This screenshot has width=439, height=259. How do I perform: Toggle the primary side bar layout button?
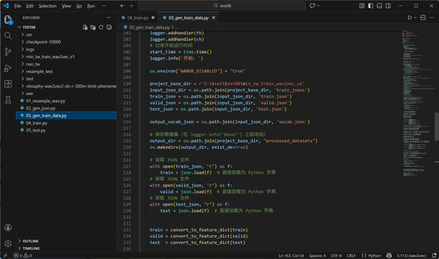[370, 6]
